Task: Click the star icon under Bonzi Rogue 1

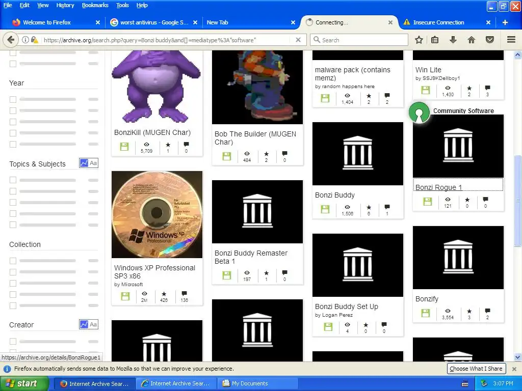Action: click(x=467, y=200)
